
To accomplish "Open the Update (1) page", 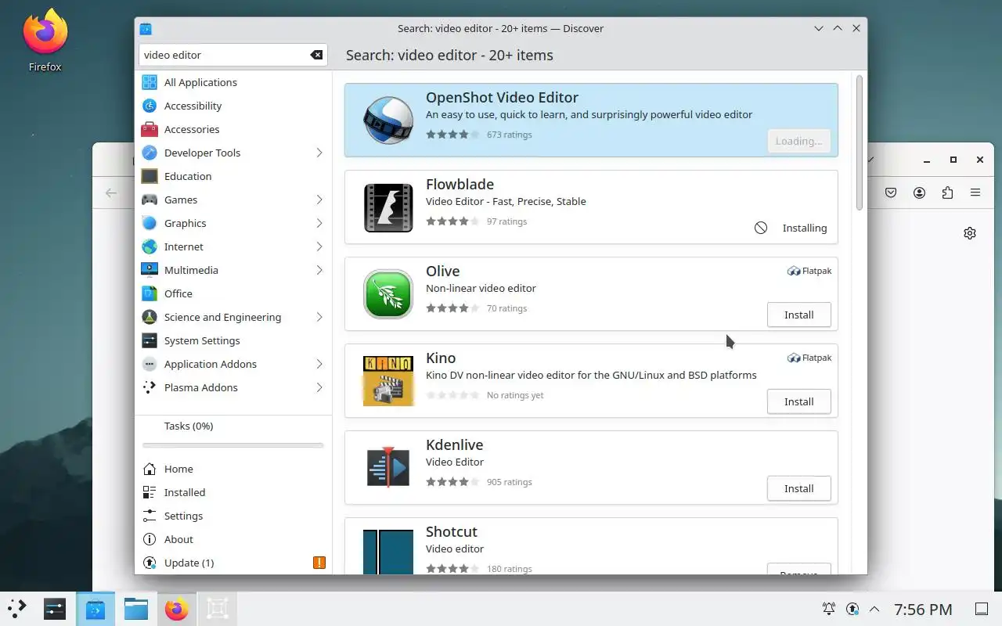I will tap(233, 563).
